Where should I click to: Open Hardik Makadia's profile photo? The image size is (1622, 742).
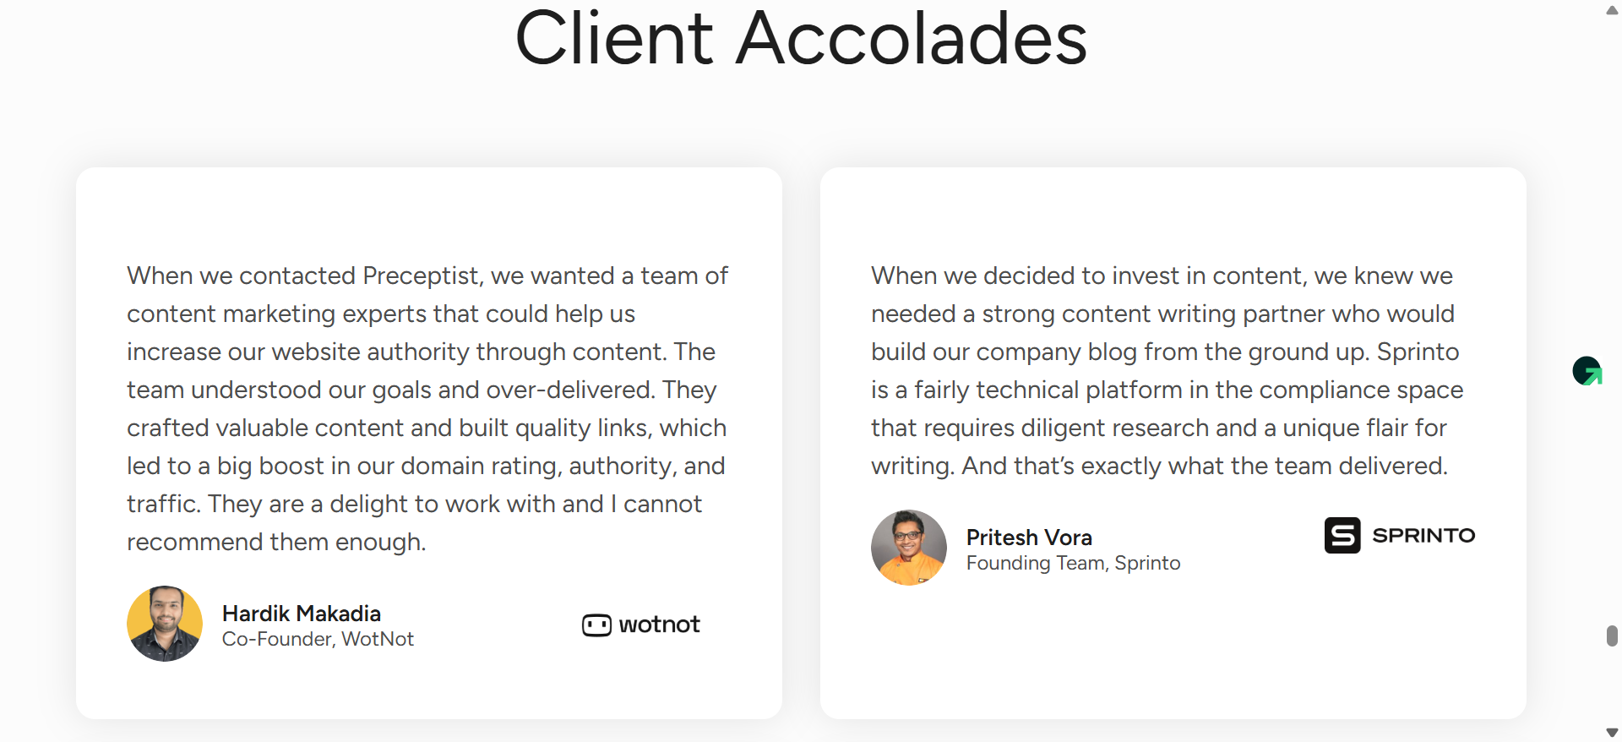[x=165, y=624]
